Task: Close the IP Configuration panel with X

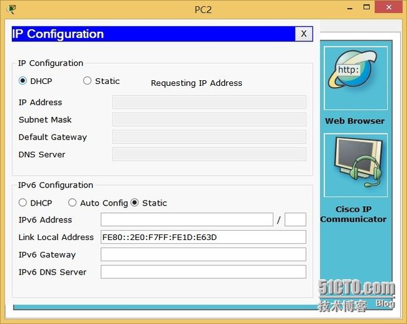Action: click(304, 34)
